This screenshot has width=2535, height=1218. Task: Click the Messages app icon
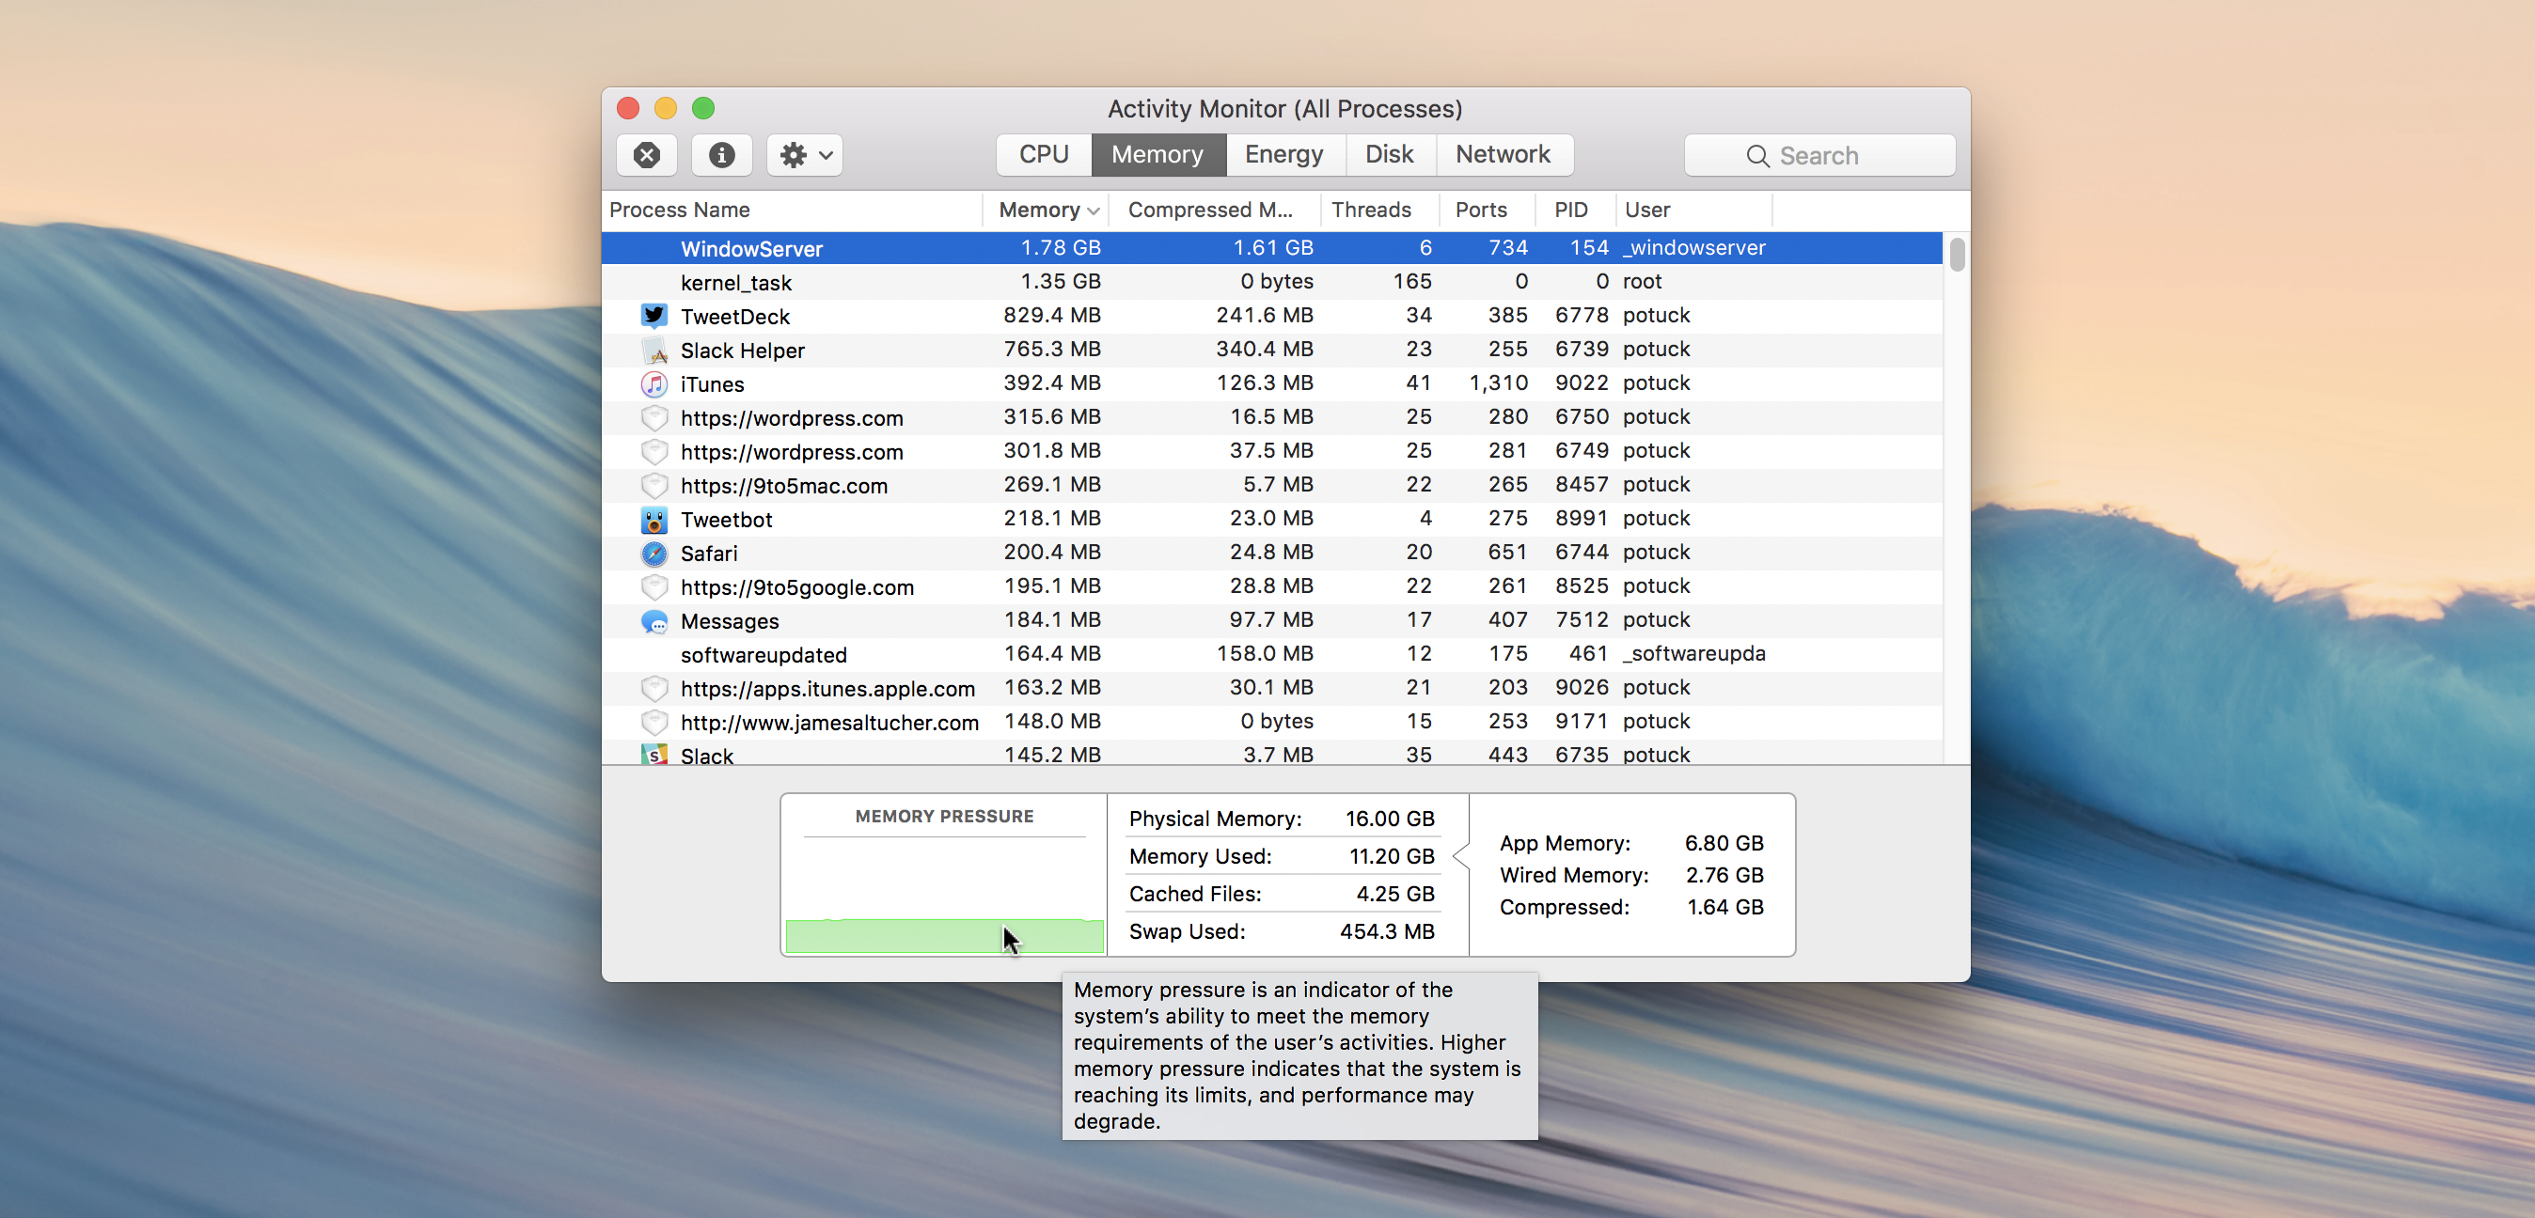pyautogui.click(x=653, y=621)
